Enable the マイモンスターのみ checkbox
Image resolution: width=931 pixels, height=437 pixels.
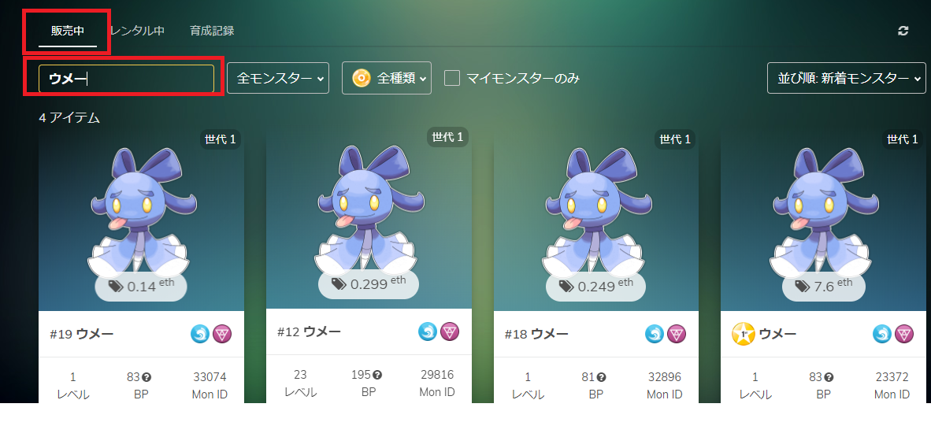coord(452,78)
